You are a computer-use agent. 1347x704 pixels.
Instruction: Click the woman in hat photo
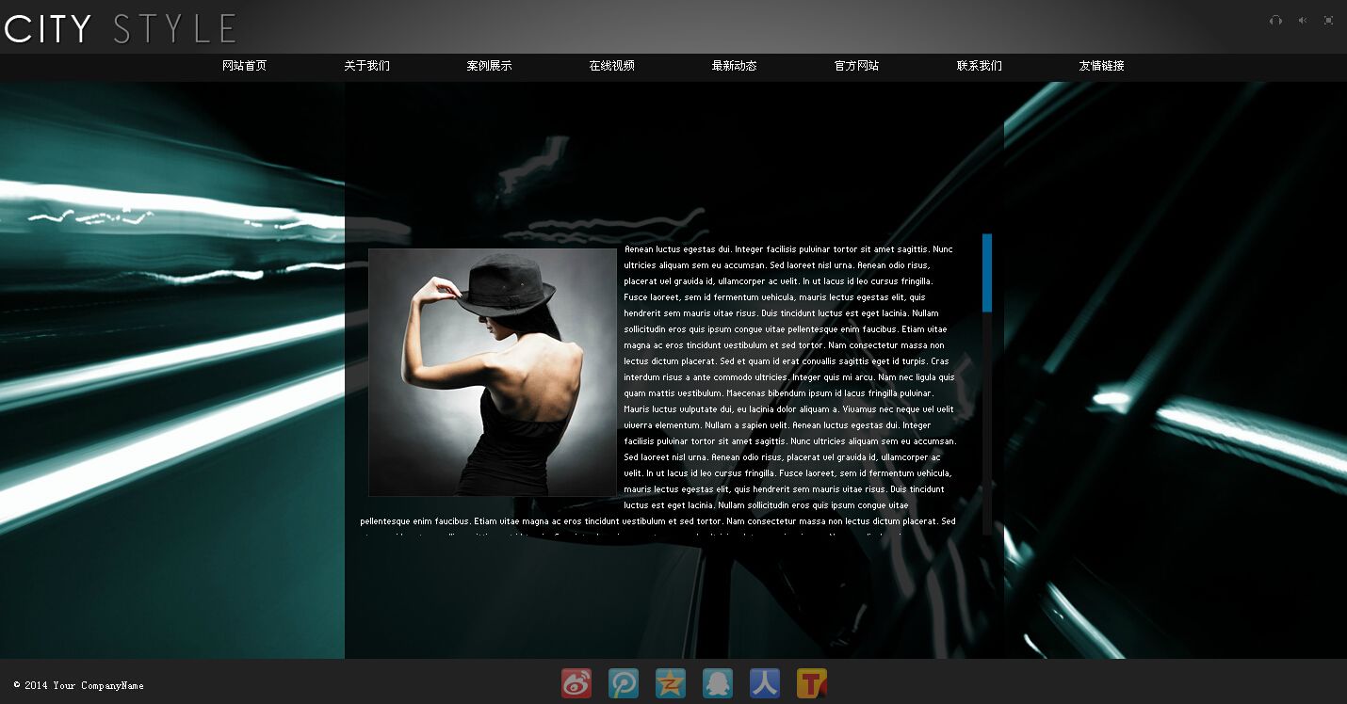tap(492, 373)
